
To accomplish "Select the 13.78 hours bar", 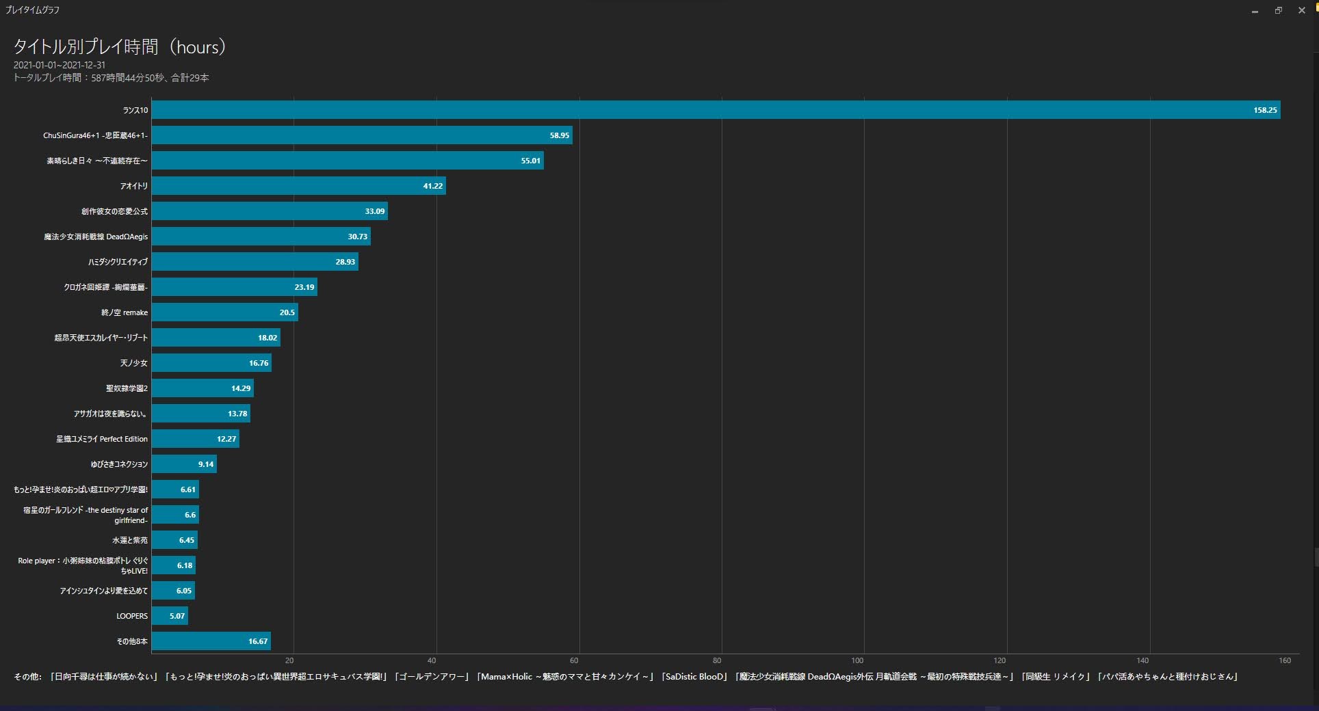I will (201, 414).
